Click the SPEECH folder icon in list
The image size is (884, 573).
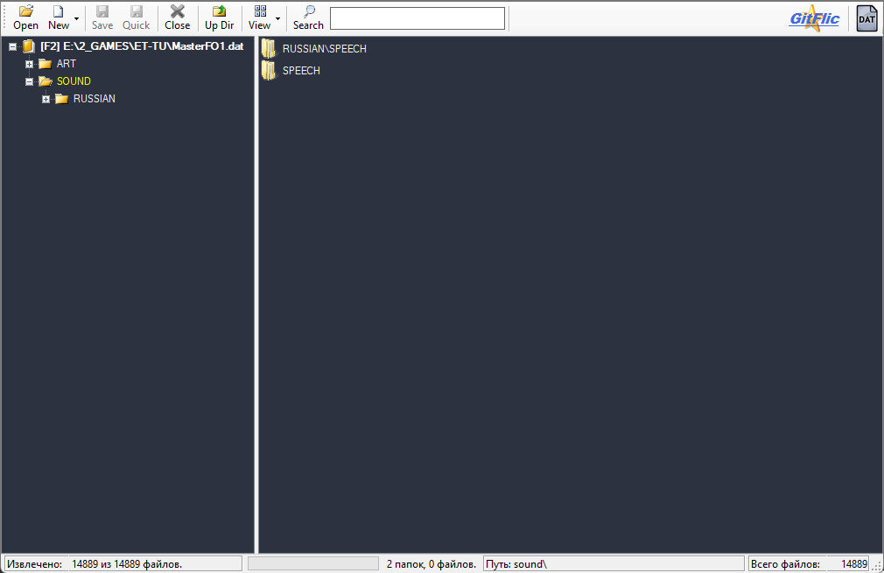(x=269, y=71)
